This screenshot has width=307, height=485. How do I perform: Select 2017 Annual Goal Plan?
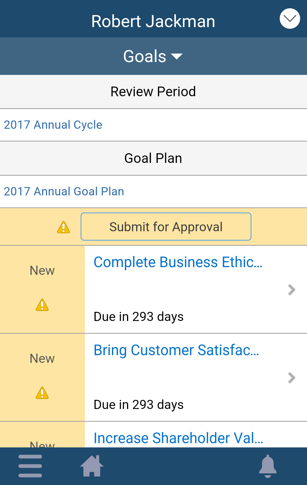[153, 191]
